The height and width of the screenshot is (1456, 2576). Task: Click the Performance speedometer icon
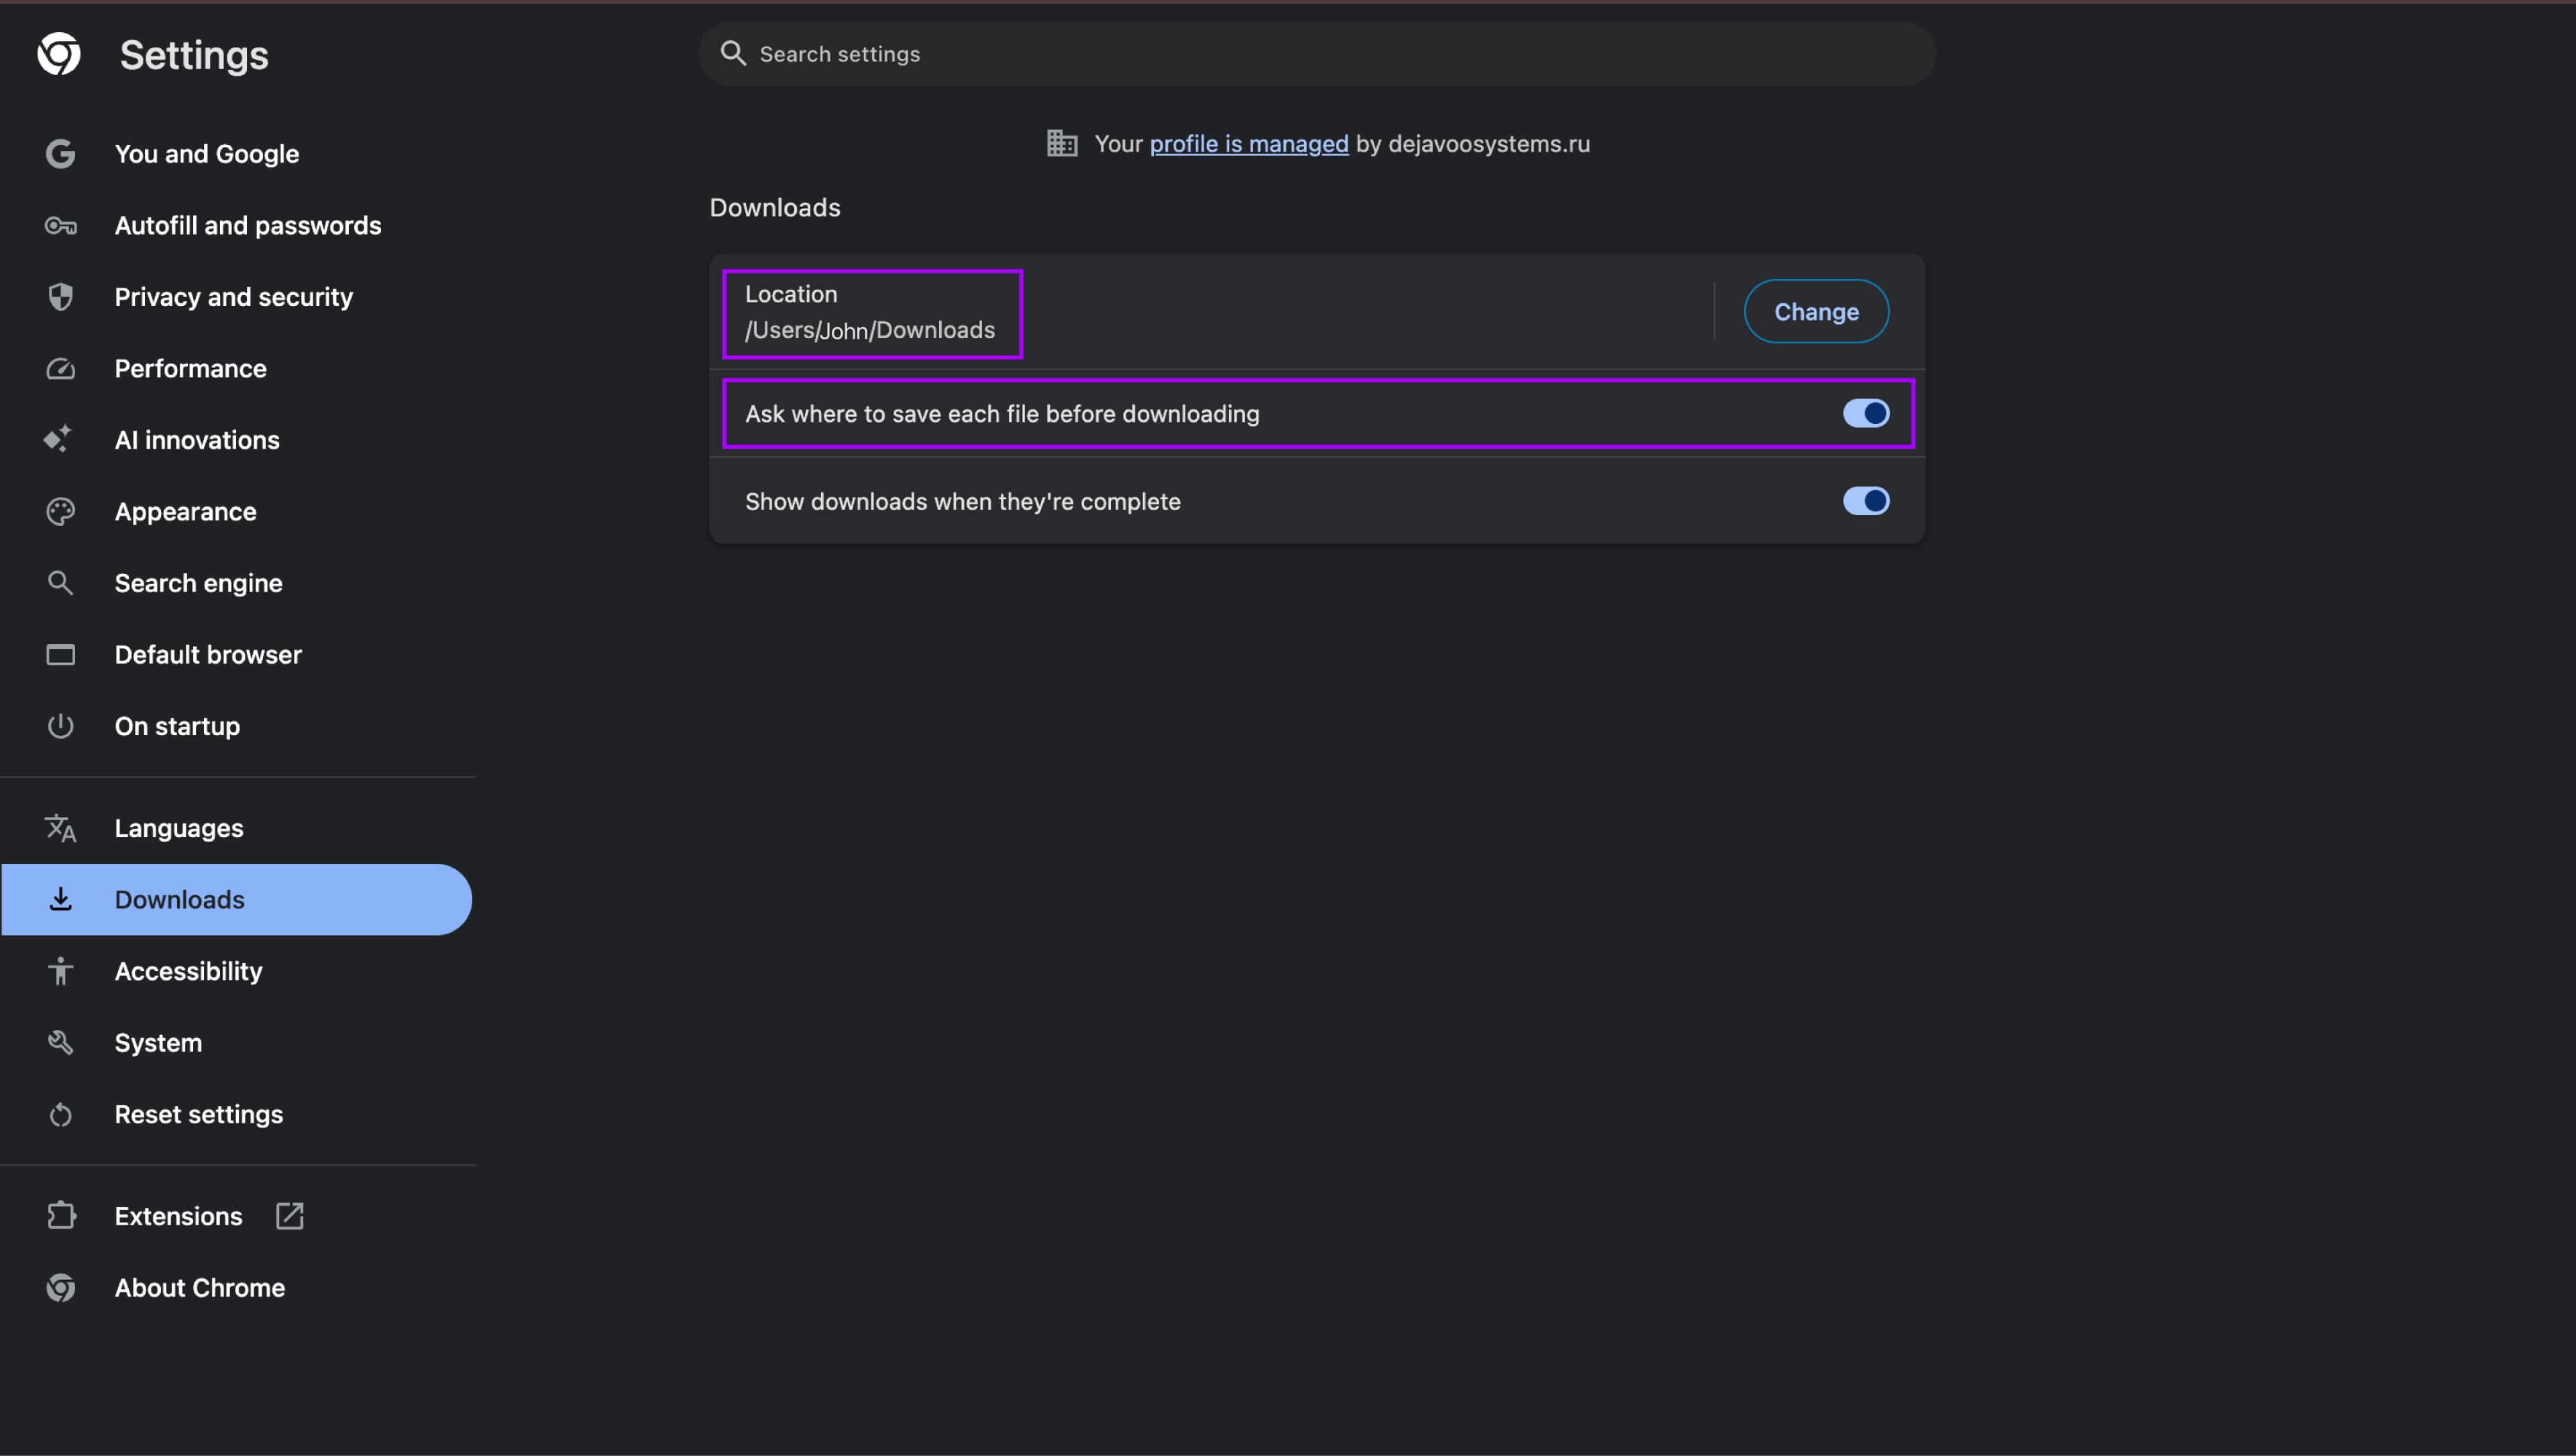pyautogui.click(x=60, y=369)
